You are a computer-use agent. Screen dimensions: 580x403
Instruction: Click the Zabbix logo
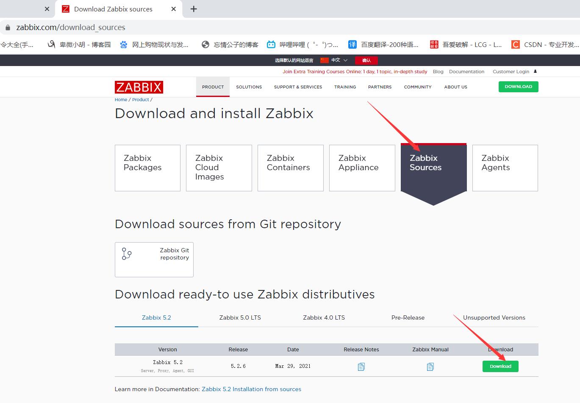(139, 87)
